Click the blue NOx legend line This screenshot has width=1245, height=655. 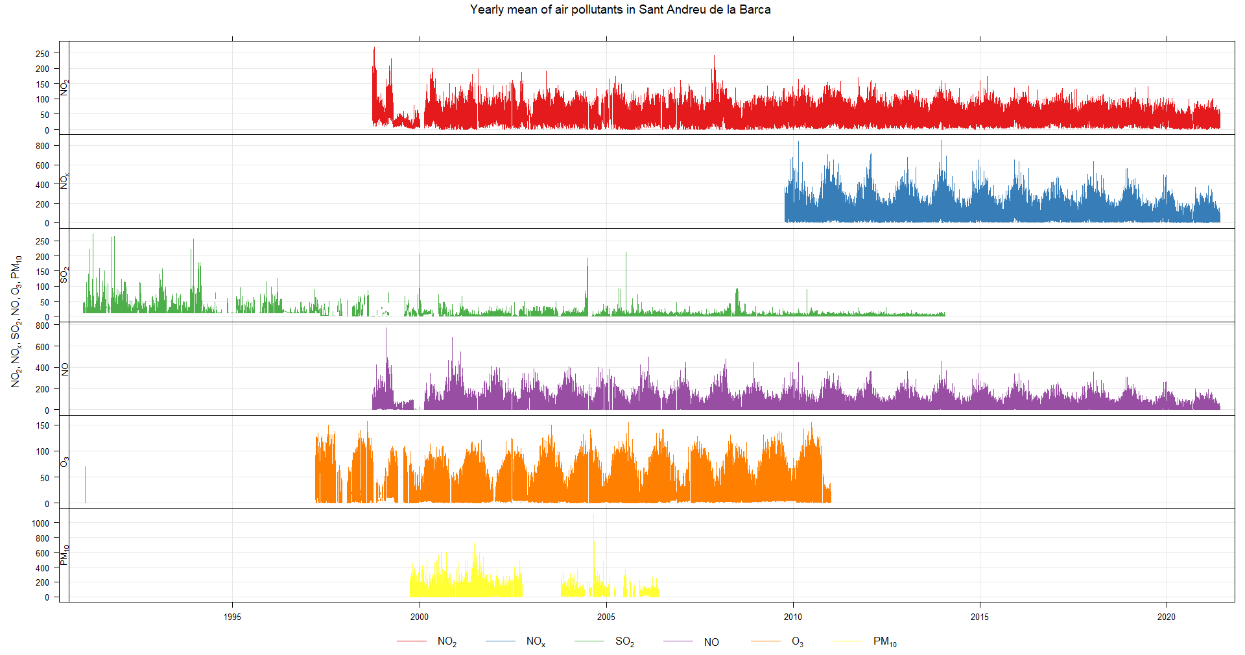pos(501,641)
